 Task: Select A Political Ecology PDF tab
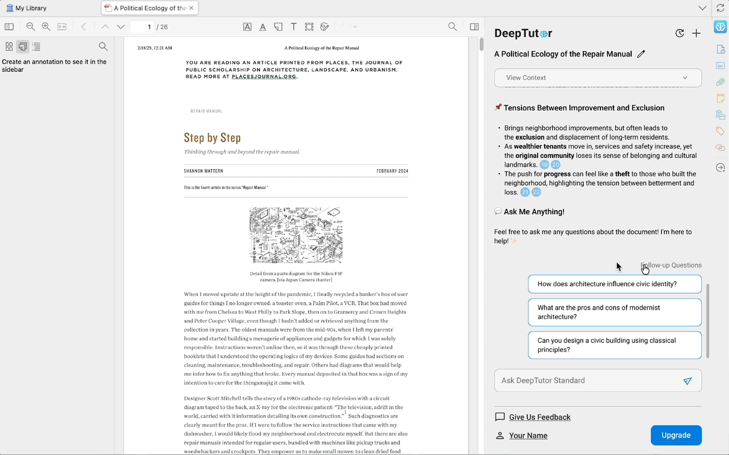pos(150,8)
